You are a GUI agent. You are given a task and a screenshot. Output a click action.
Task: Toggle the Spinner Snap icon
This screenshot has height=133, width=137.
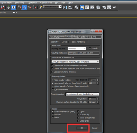tap(34, 7)
